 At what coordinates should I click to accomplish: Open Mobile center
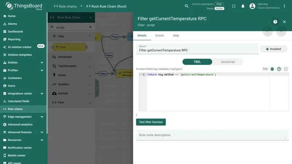(x=23, y=156)
